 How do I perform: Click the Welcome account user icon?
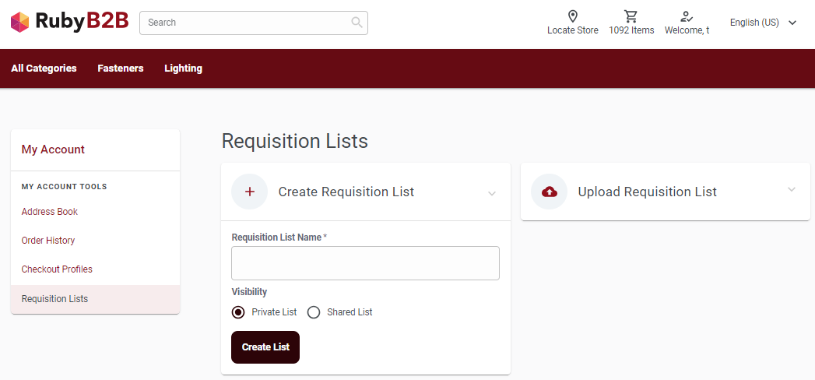click(x=686, y=16)
